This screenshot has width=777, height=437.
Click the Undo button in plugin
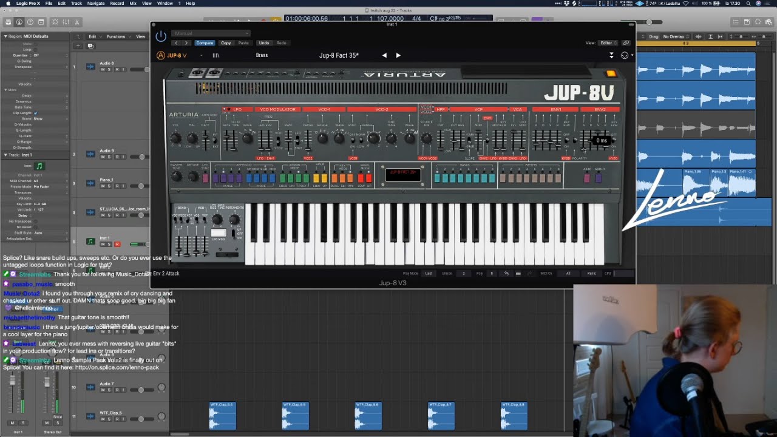(264, 43)
